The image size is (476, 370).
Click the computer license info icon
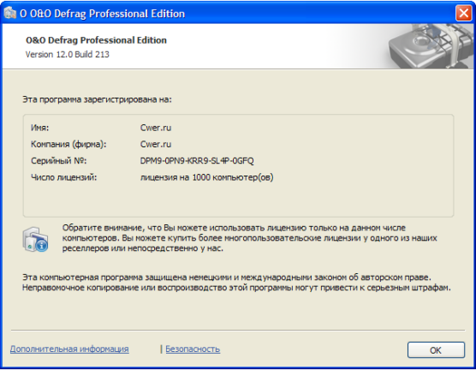point(35,239)
